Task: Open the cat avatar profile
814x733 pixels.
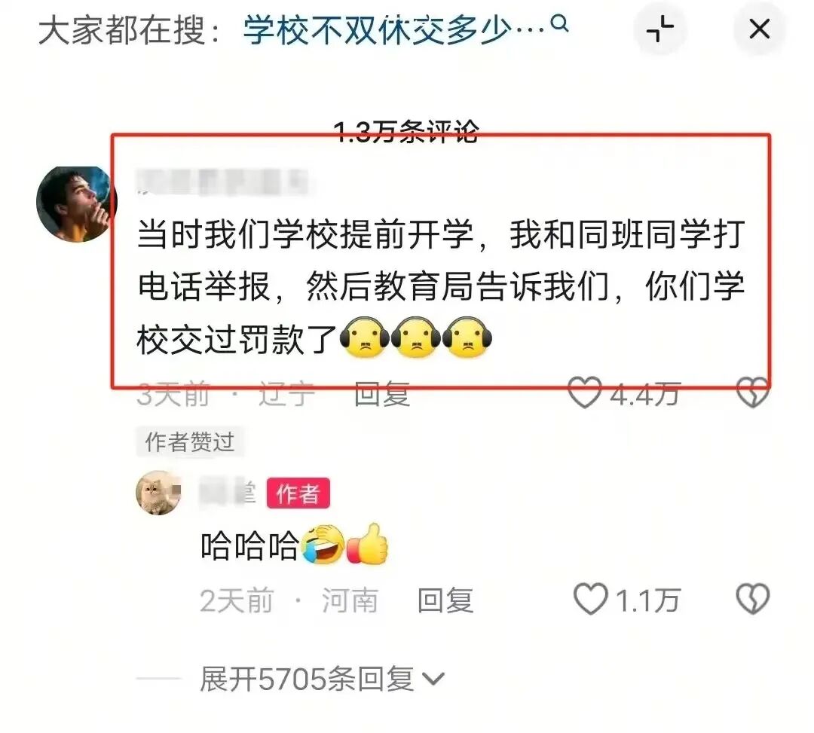Action: [159, 493]
